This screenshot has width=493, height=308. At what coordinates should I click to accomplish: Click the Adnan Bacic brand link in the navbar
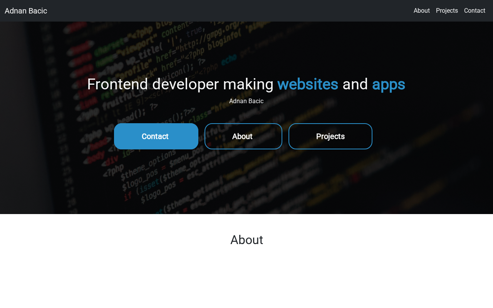26,11
